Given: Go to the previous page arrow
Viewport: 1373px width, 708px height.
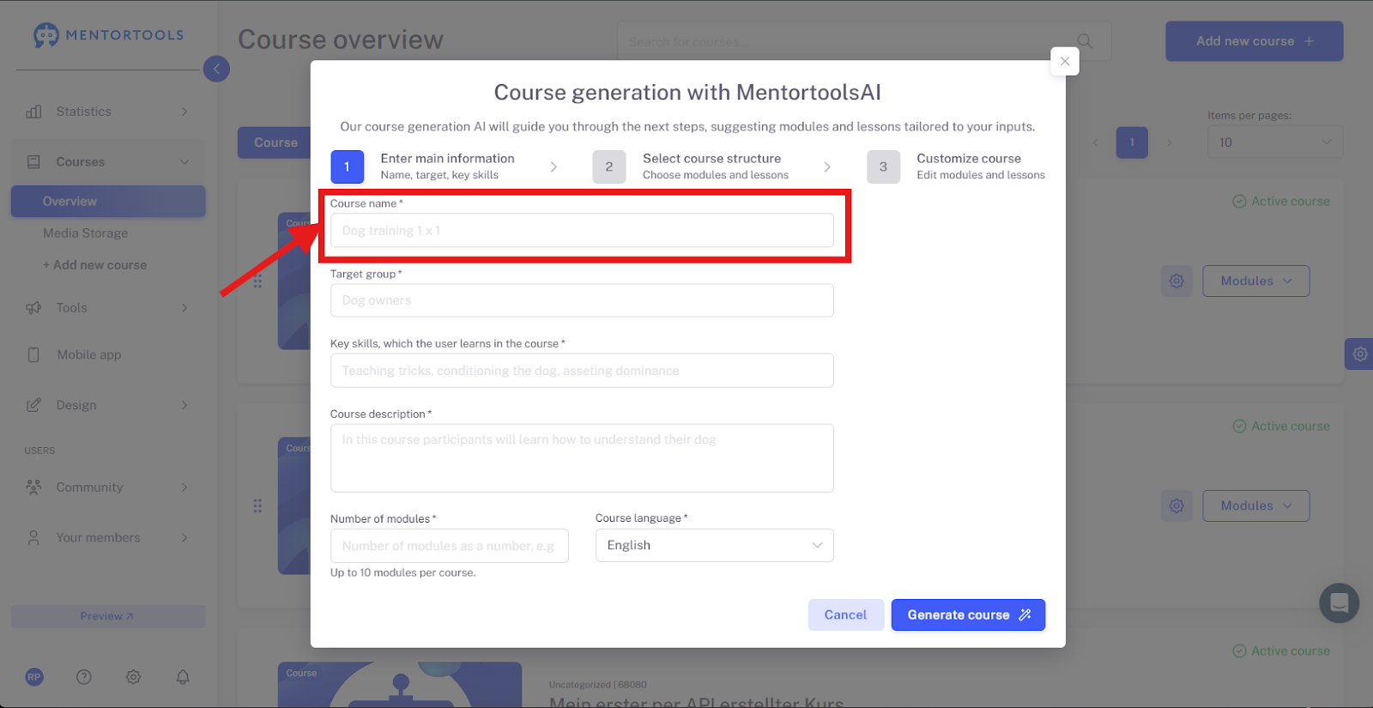Looking at the screenshot, I should pyautogui.click(x=1096, y=142).
